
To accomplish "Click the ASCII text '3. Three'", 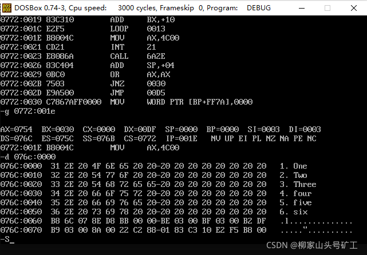I will tap(298, 184).
